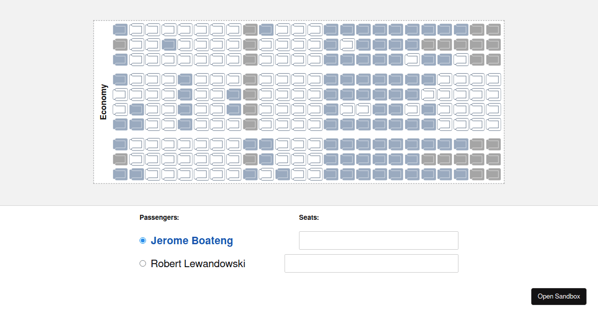Switch passenger to Robert Lewandowski
The width and height of the screenshot is (598, 314).
(x=143, y=263)
